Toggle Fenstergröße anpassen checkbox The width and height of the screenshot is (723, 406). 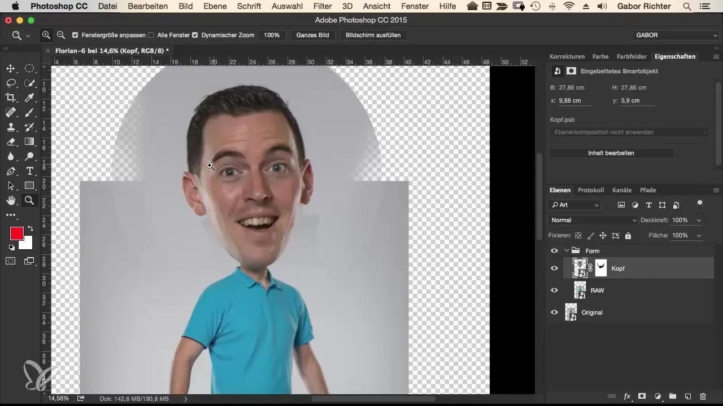click(x=76, y=35)
